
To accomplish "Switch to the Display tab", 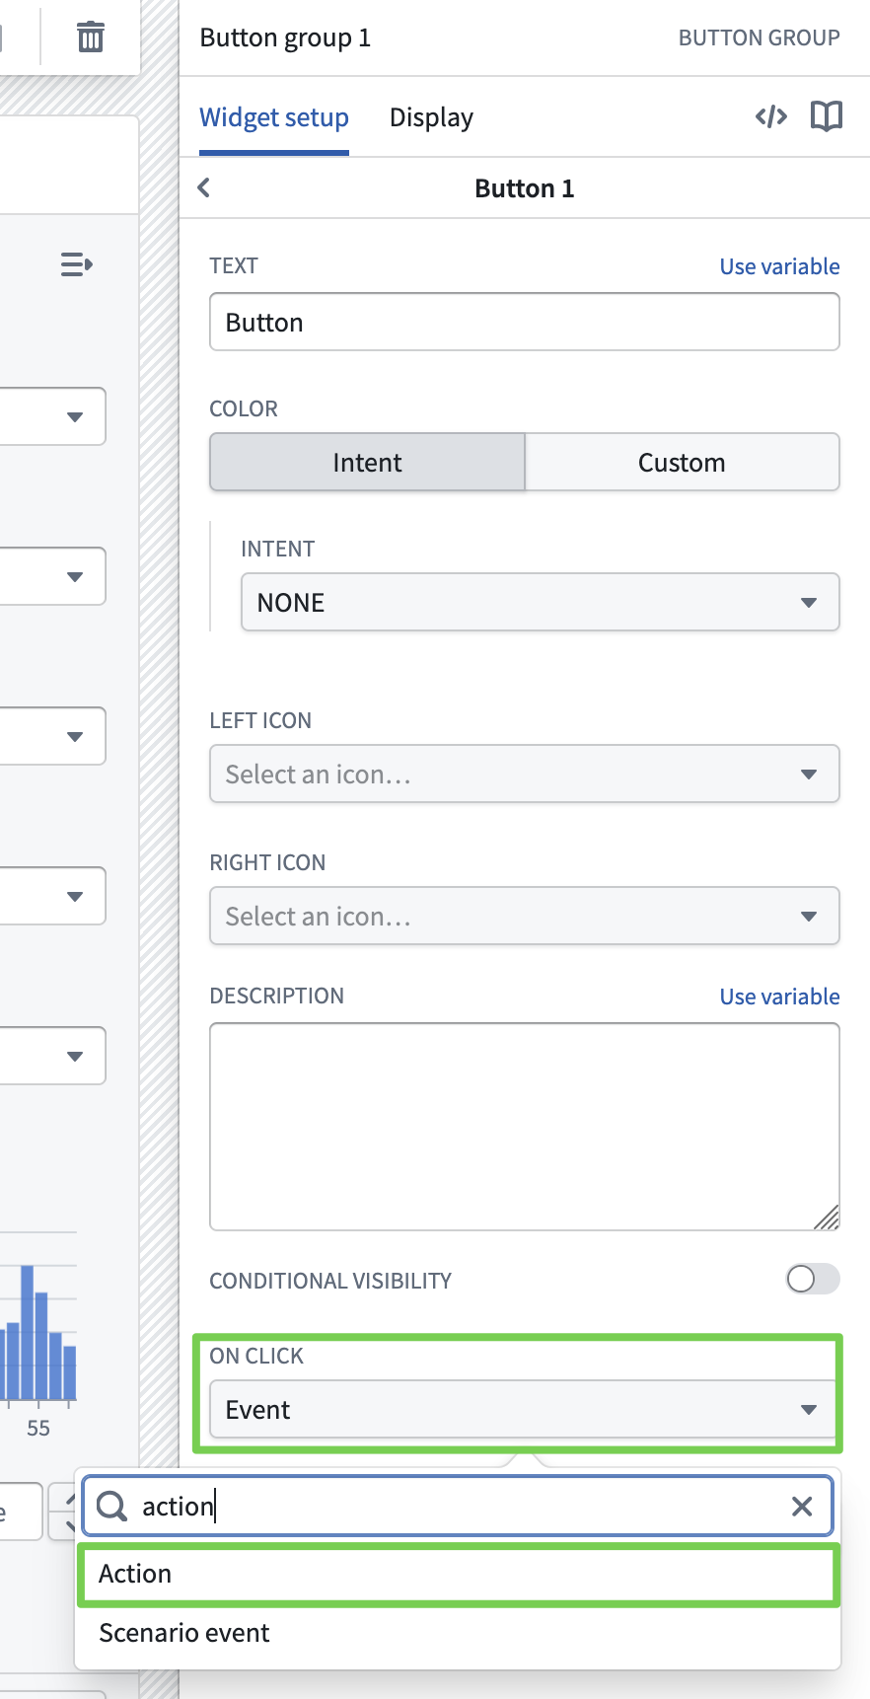I will tap(431, 117).
